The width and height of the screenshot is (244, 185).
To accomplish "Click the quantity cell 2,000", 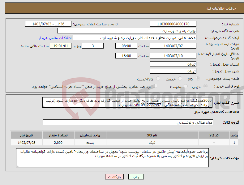I will point(58,143).
